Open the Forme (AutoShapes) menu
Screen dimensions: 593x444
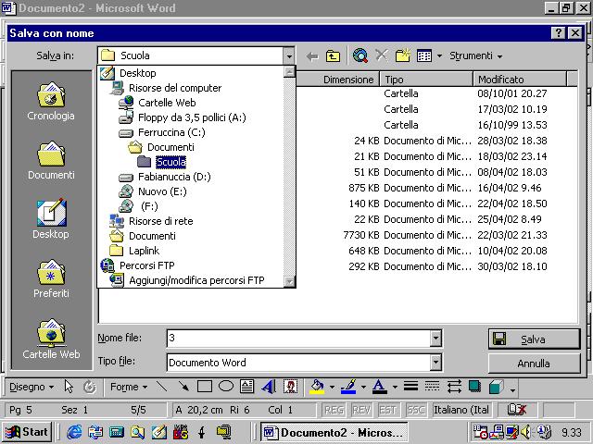click(129, 387)
